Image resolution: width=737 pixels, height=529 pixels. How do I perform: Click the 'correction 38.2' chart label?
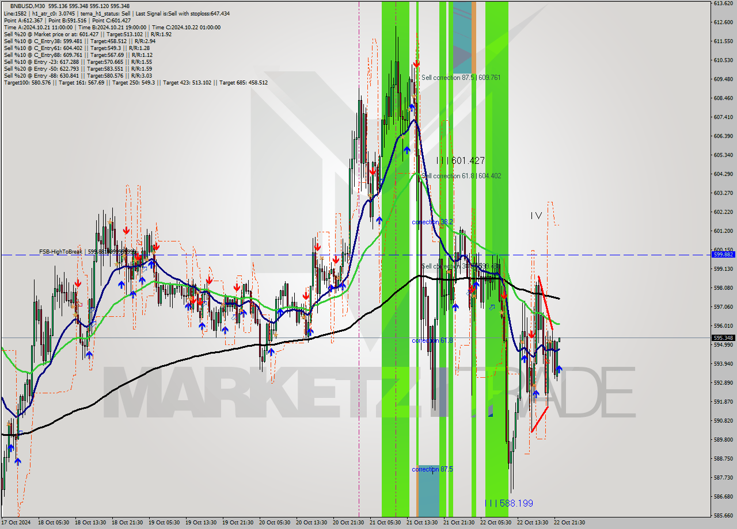click(432, 222)
